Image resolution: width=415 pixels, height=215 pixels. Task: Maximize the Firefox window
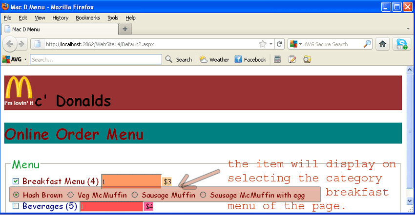pyautogui.click(x=397, y=7)
